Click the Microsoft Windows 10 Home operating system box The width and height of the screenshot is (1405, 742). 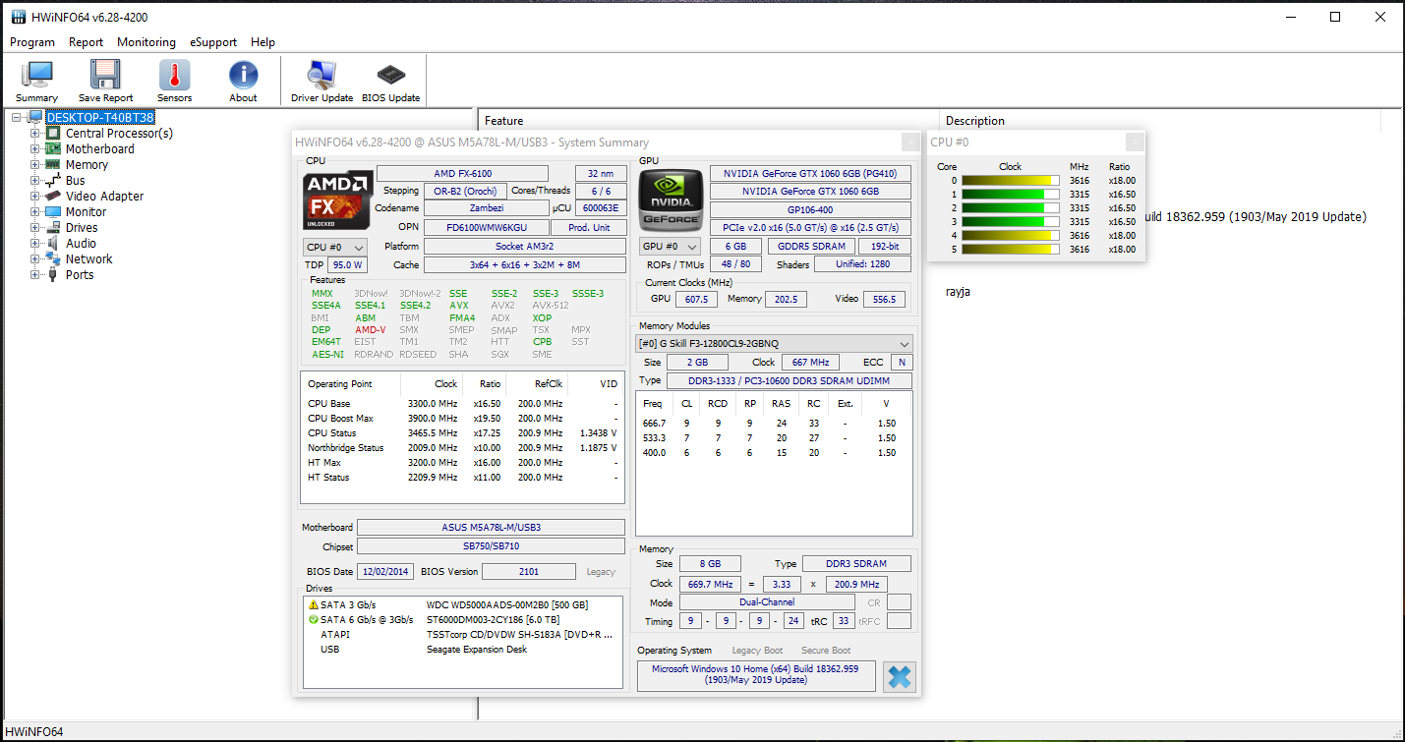tap(756, 675)
